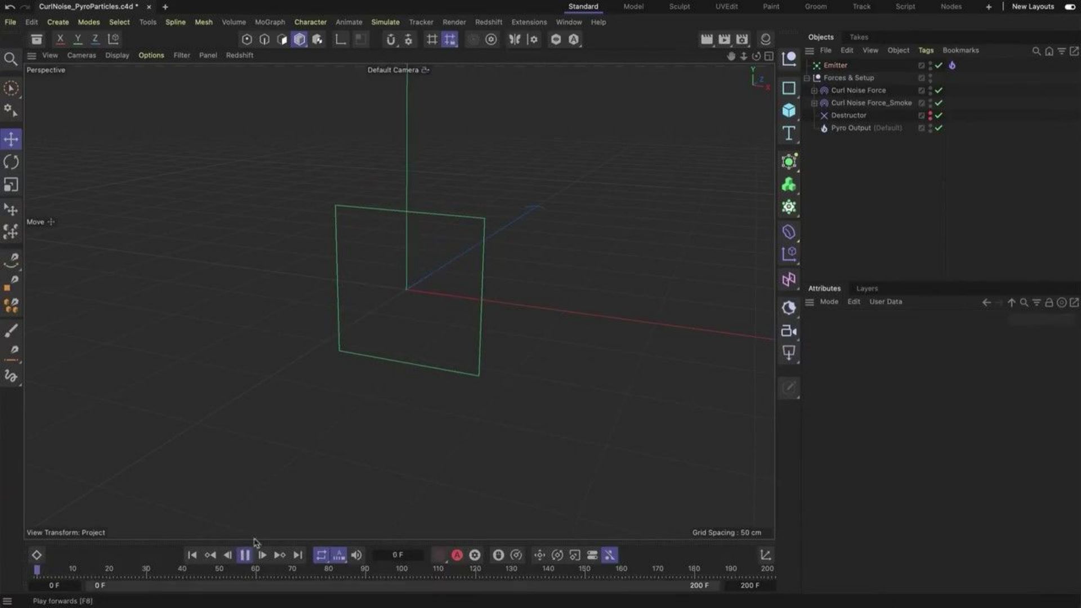Go to end of timeline

tap(298, 555)
